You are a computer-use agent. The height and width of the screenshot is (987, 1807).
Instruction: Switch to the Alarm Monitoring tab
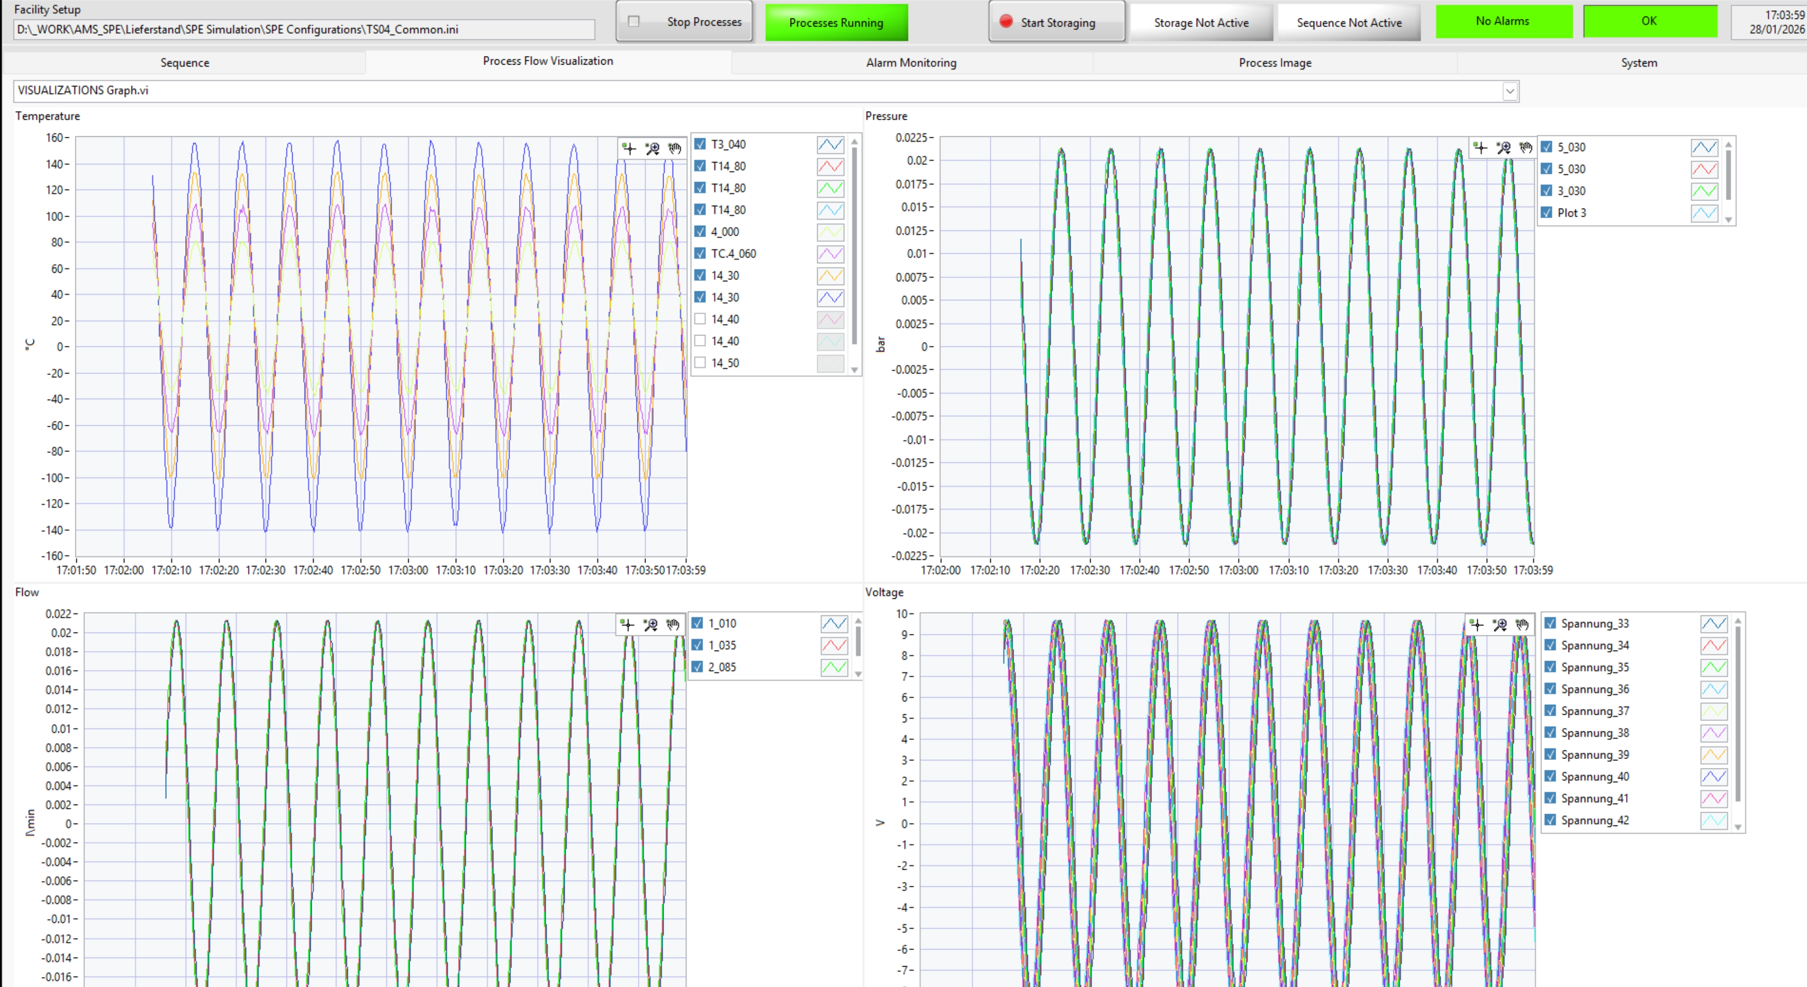point(911,63)
